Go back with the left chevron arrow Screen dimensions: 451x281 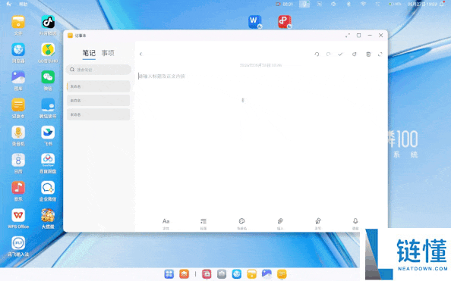140,54
